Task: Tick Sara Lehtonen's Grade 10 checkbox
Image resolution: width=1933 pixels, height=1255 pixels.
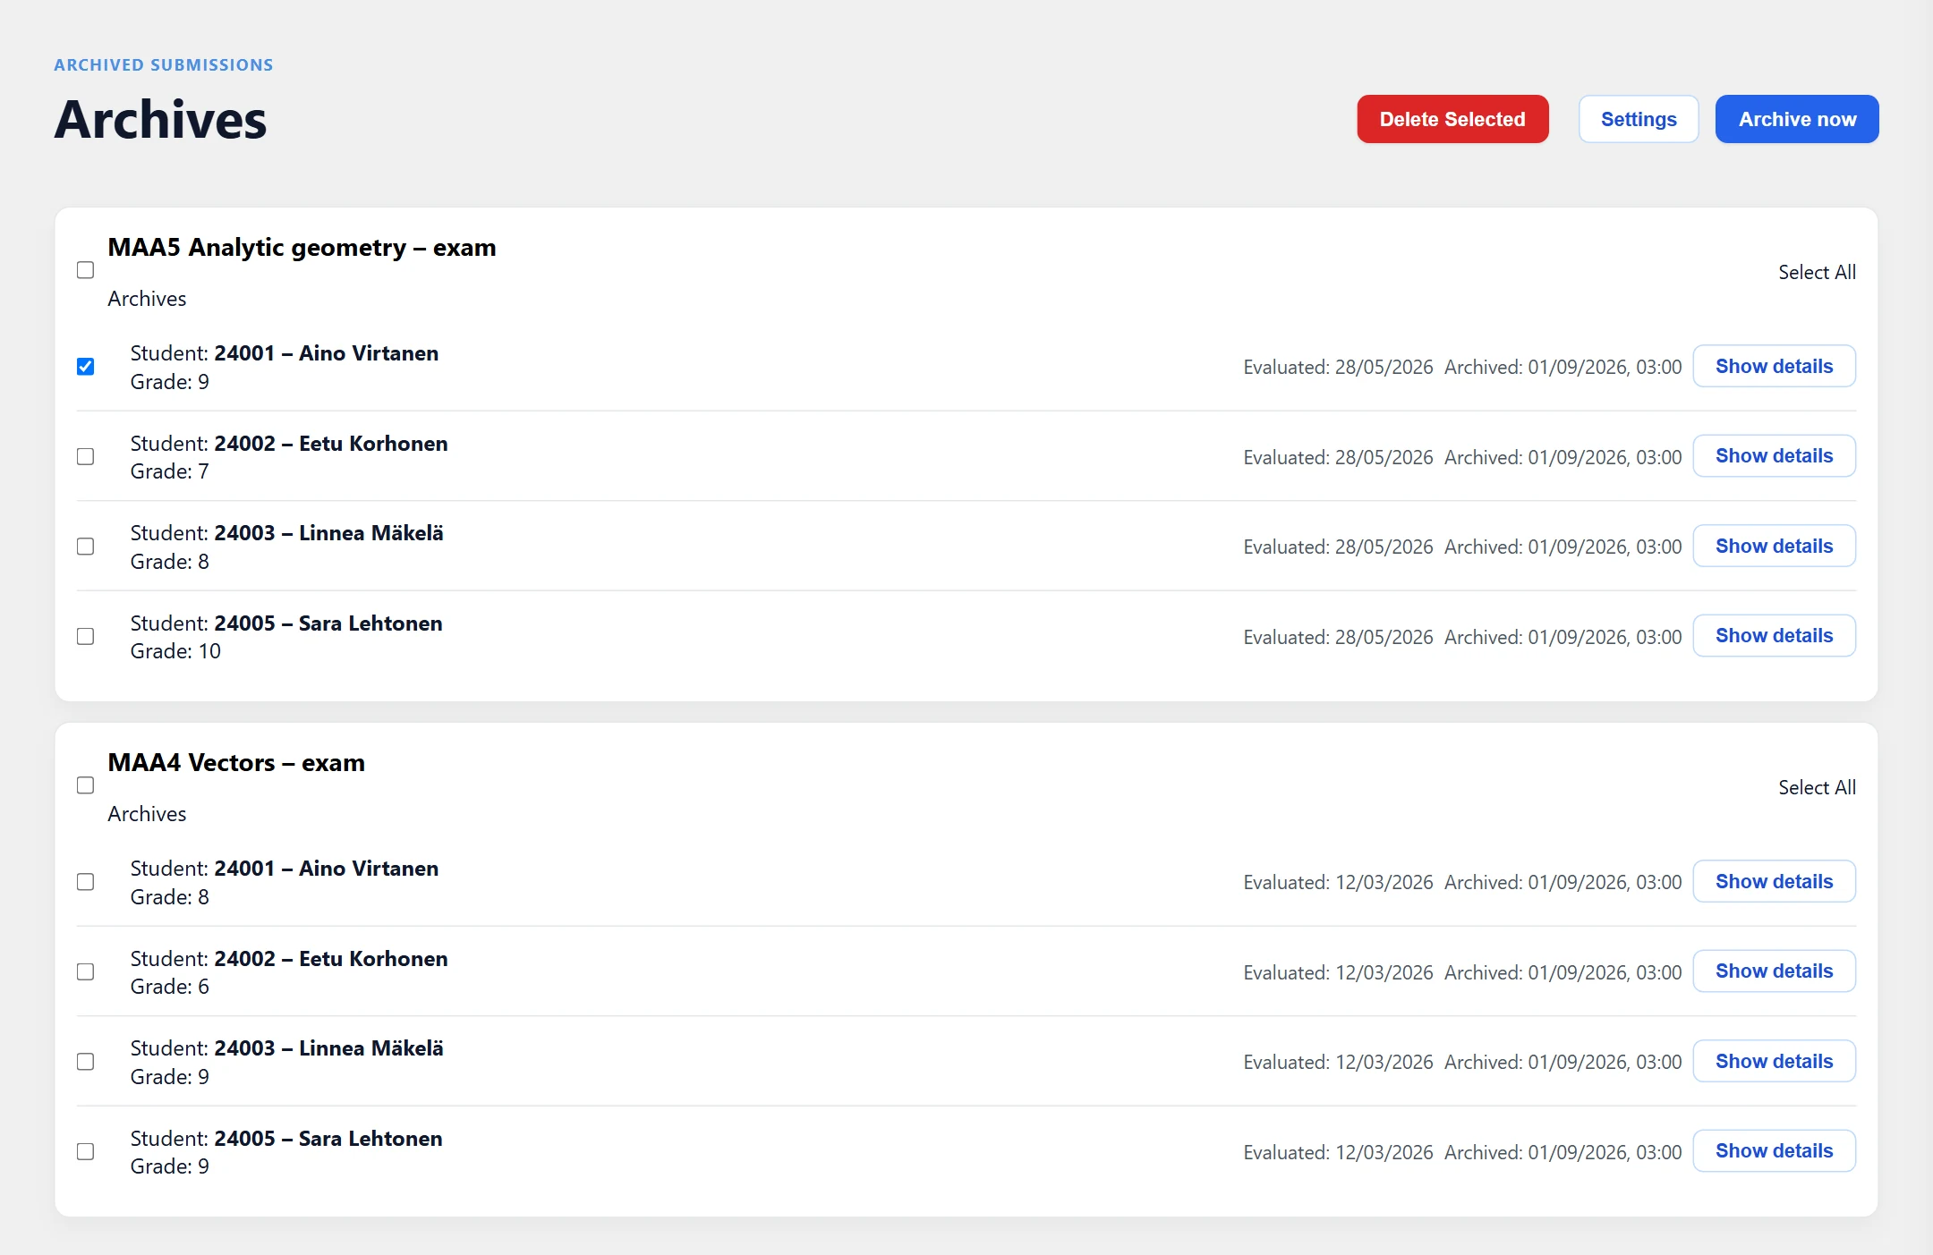Action: [x=86, y=637]
